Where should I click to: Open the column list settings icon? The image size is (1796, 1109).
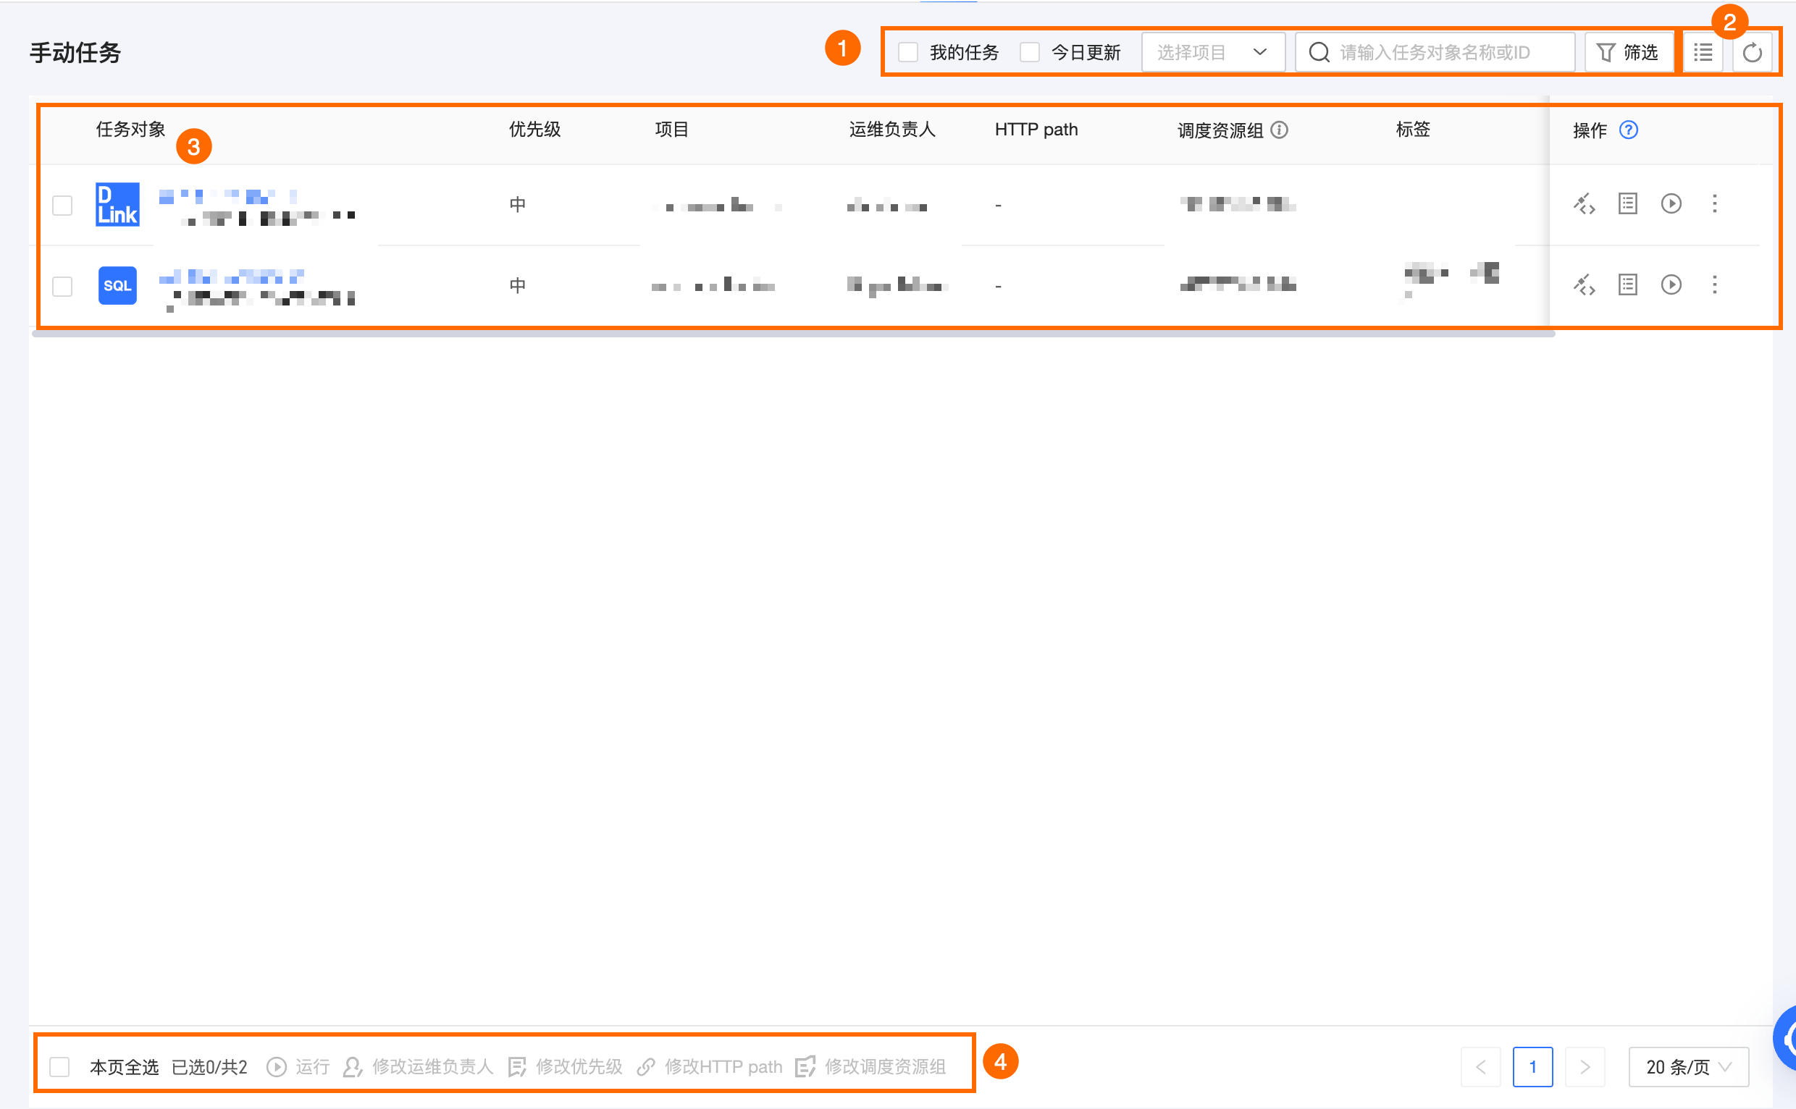click(x=1703, y=53)
